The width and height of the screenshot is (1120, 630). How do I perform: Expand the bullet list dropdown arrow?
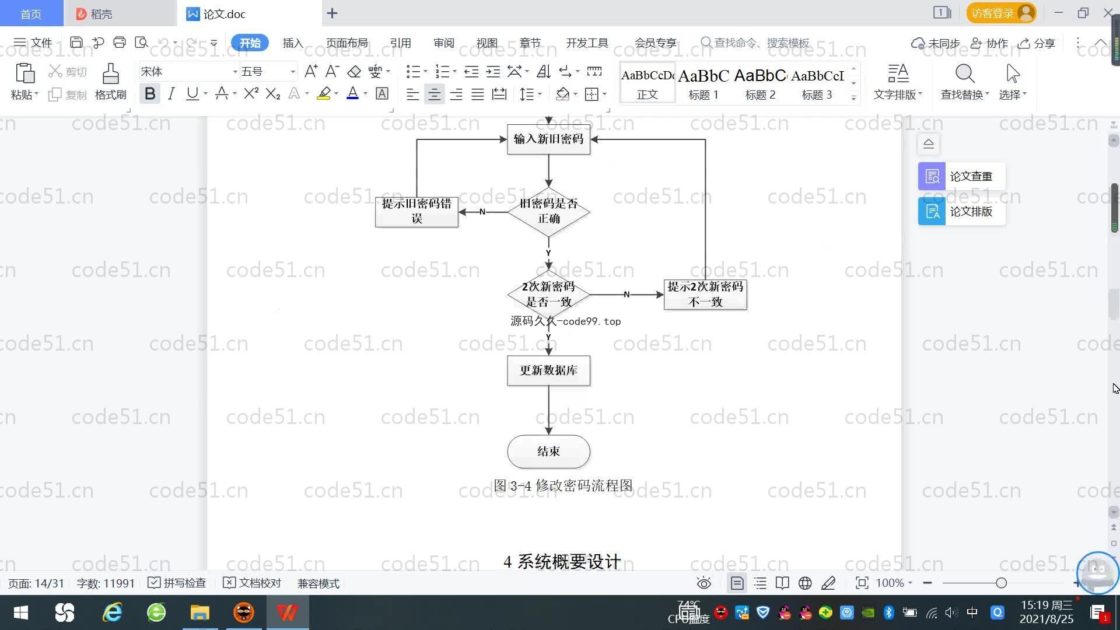(425, 72)
